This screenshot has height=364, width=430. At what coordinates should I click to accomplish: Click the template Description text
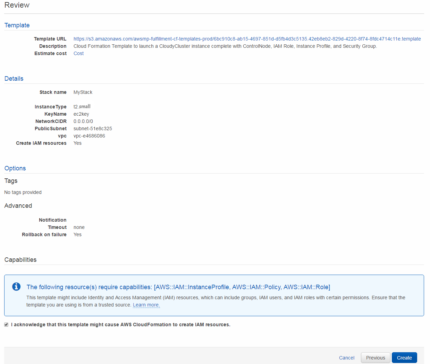pos(225,46)
